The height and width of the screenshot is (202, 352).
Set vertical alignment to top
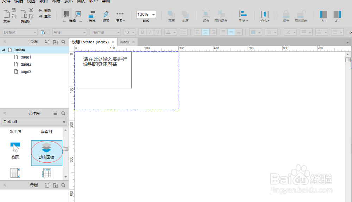[224, 32]
